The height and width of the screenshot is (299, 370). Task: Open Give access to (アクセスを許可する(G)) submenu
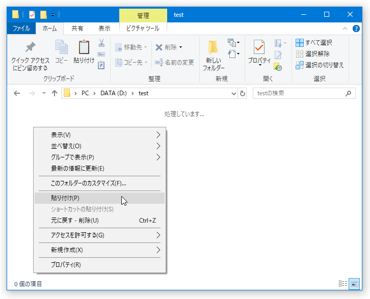click(99, 235)
